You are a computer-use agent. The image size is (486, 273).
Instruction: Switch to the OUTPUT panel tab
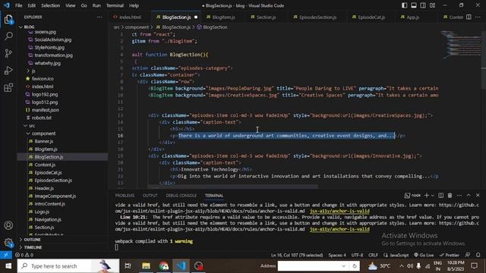coord(150,196)
